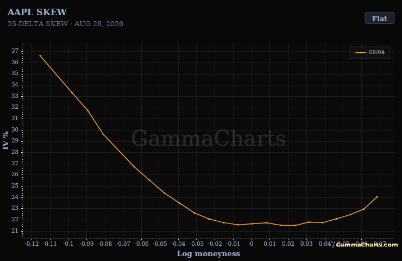Select the leftmost data point near 36.6 IV
This screenshot has height=261, width=402.
click(40, 55)
